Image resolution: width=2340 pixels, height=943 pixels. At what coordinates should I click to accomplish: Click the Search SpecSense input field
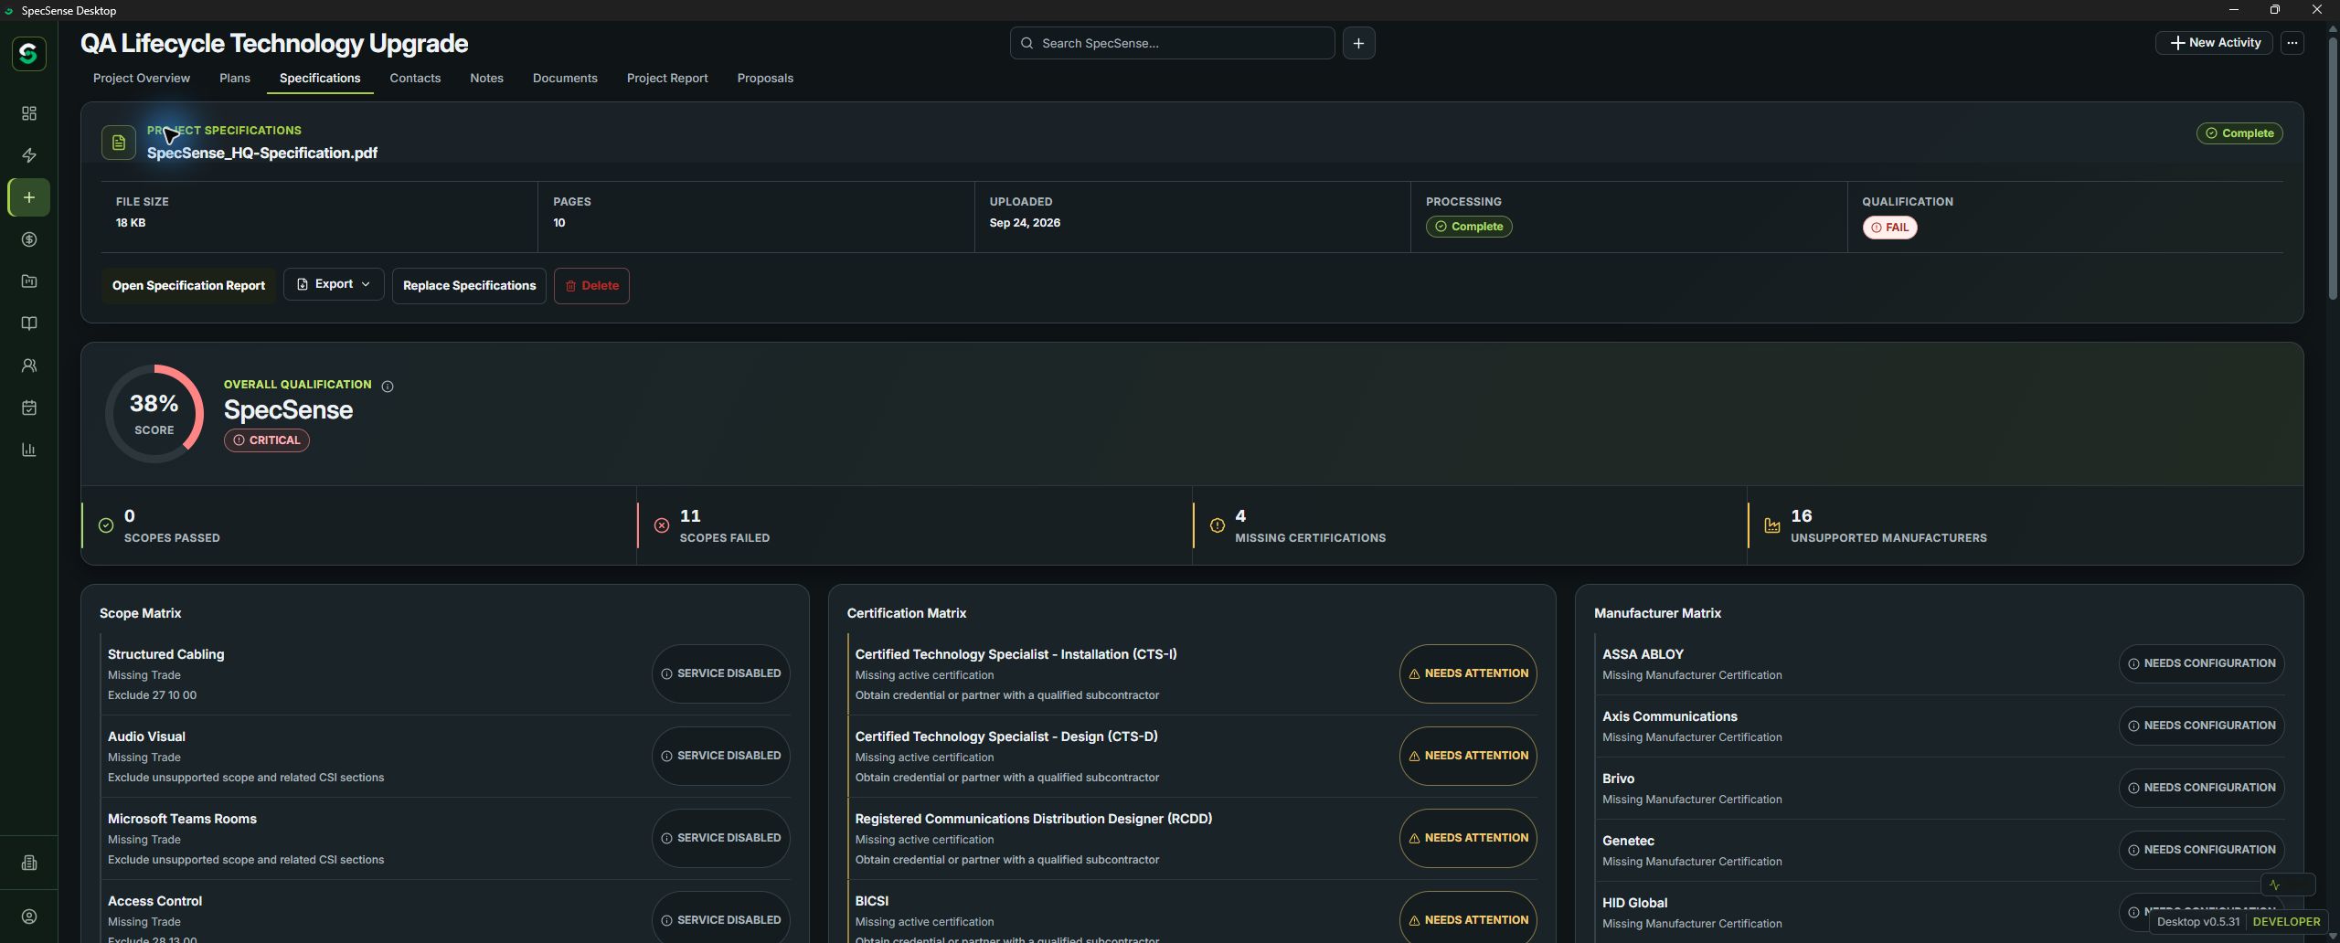tap(1172, 43)
